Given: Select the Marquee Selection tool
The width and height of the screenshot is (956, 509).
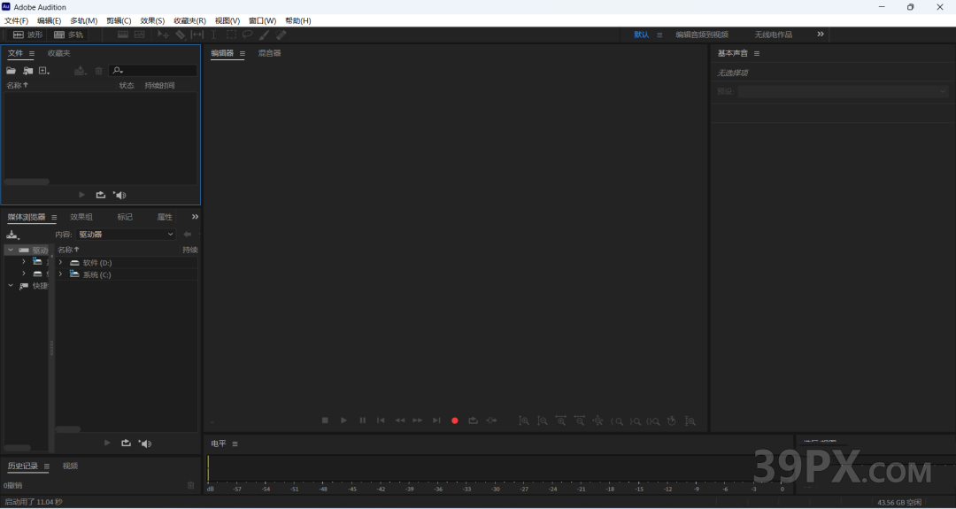Looking at the screenshot, I should click(232, 35).
